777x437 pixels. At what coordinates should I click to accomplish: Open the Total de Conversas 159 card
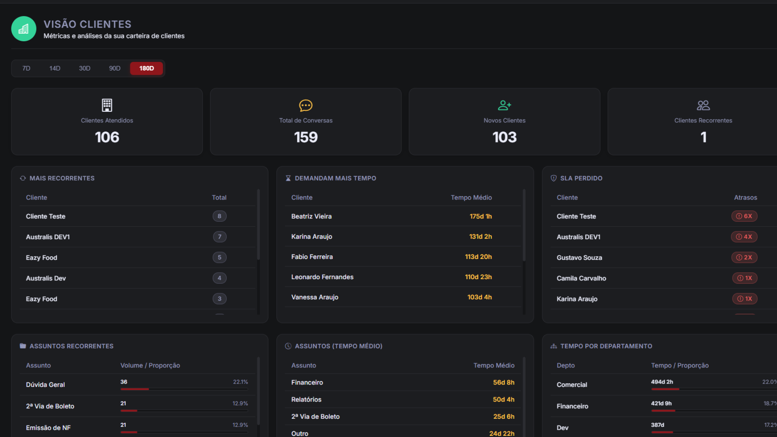tap(306, 122)
